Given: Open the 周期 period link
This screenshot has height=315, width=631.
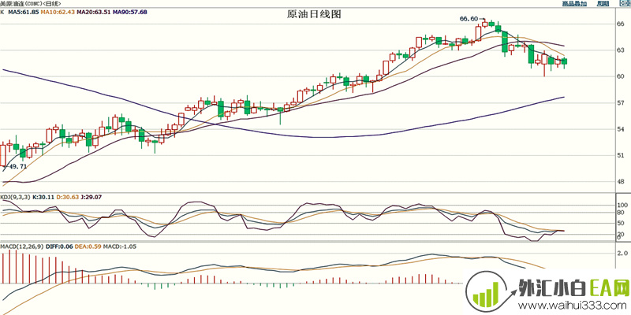Looking at the screenshot, I should point(603,4).
